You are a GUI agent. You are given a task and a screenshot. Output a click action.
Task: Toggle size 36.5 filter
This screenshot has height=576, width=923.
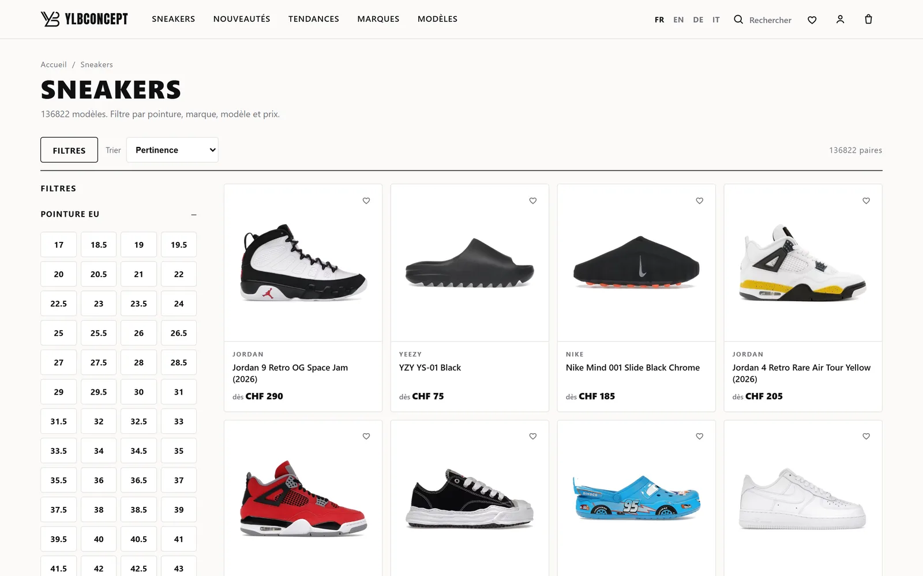point(138,480)
